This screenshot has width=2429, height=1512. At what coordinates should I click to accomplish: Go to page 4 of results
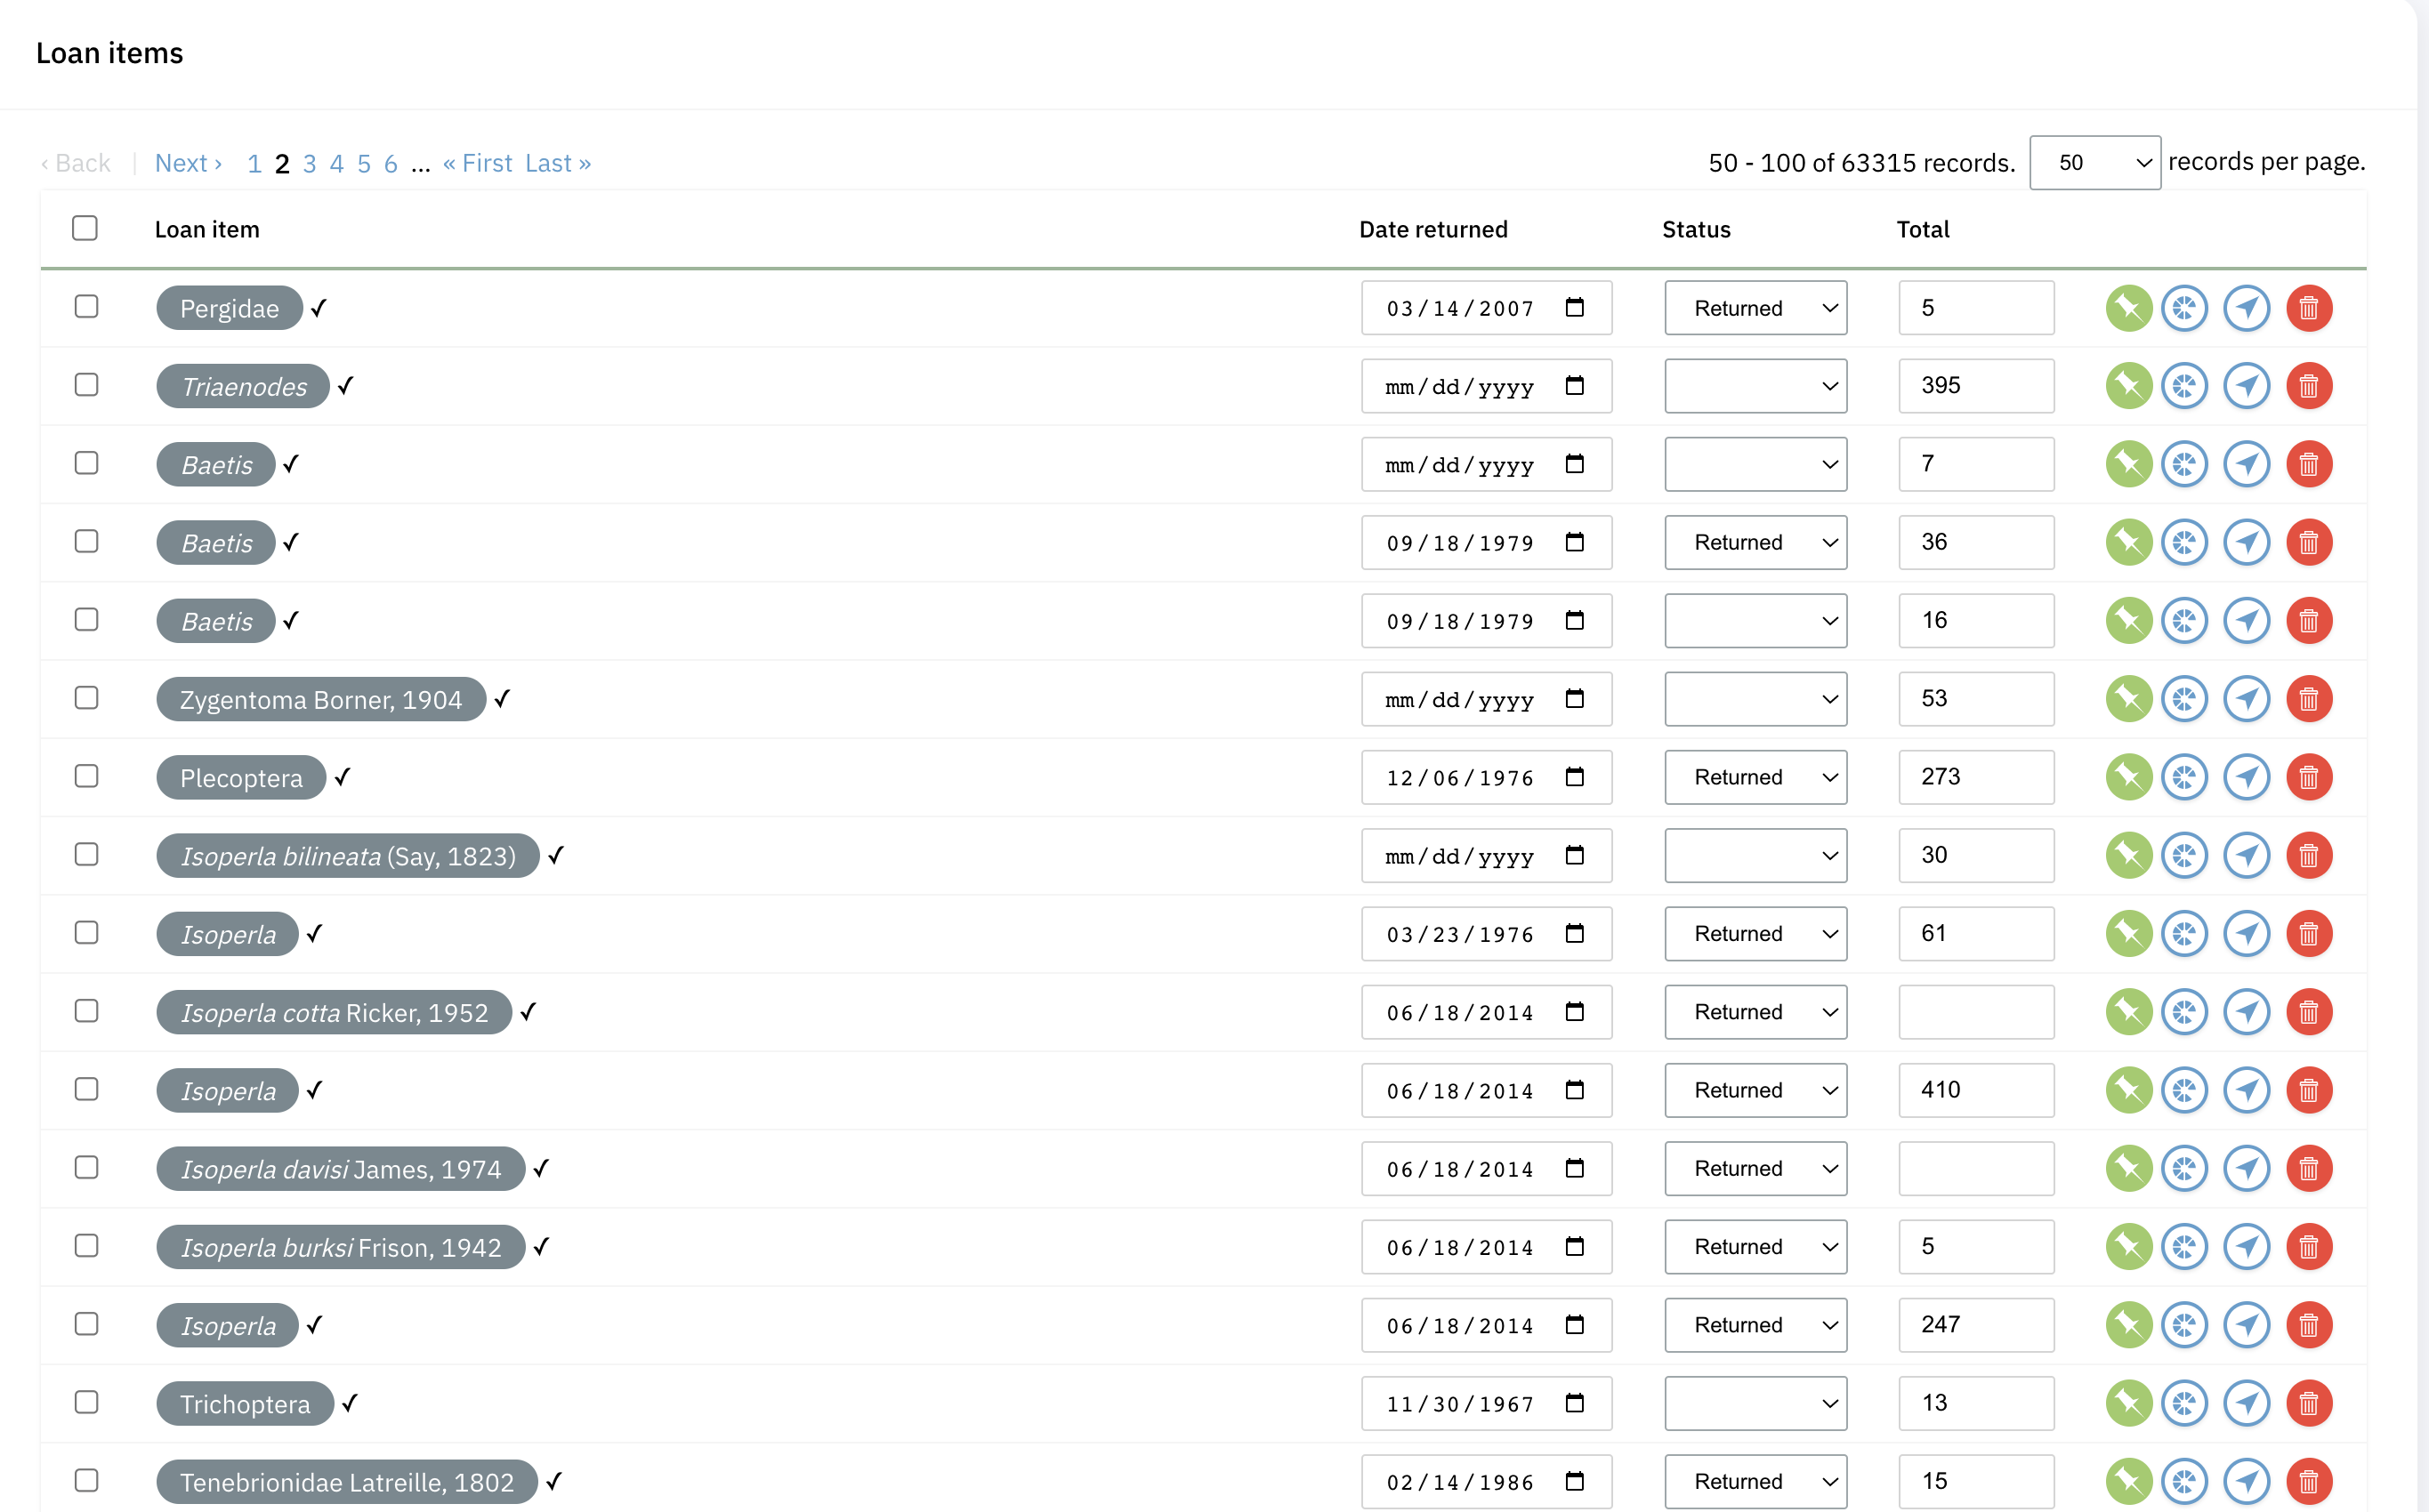337,163
